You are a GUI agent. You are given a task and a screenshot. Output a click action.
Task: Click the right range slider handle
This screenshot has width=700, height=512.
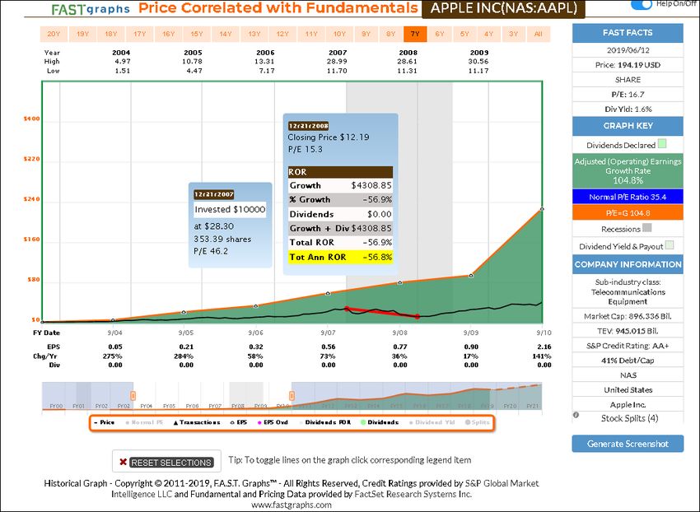click(x=292, y=395)
